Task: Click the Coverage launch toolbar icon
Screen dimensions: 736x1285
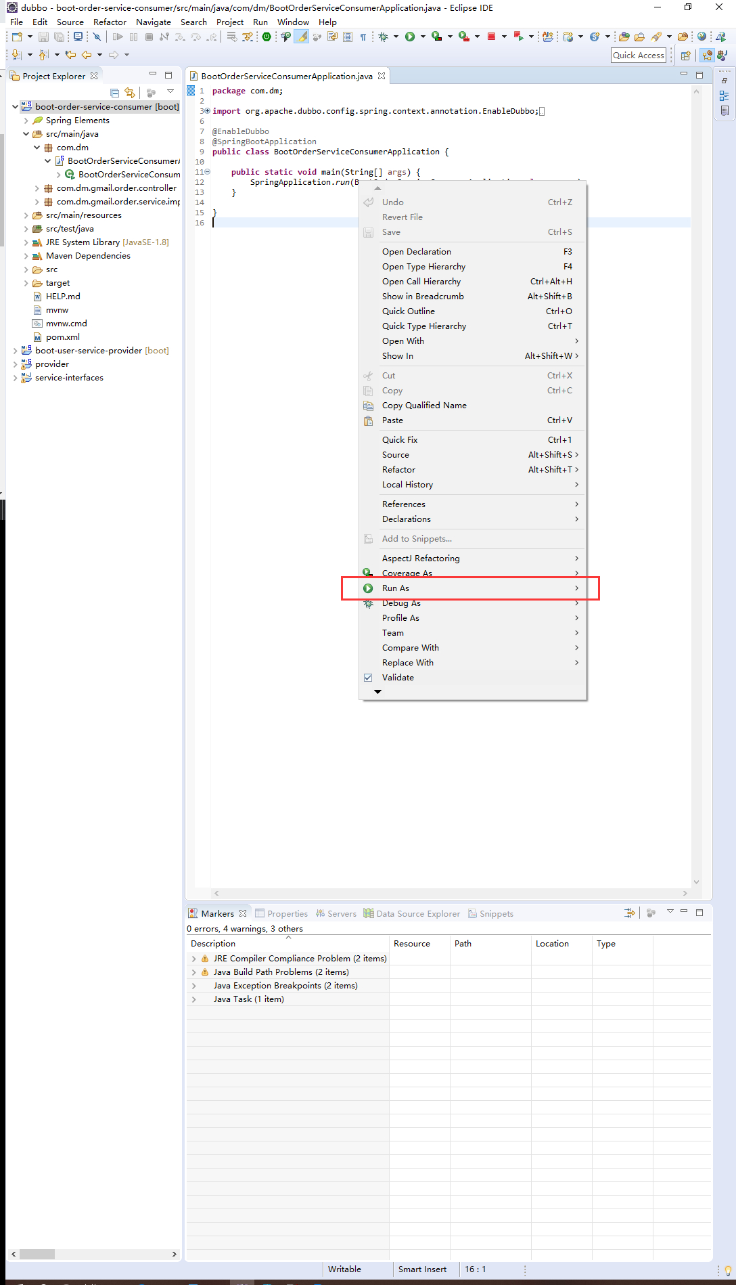Action: 436,37
